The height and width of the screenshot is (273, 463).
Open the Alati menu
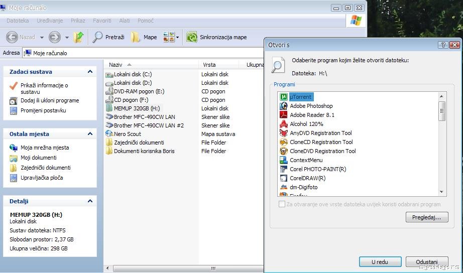125,21
